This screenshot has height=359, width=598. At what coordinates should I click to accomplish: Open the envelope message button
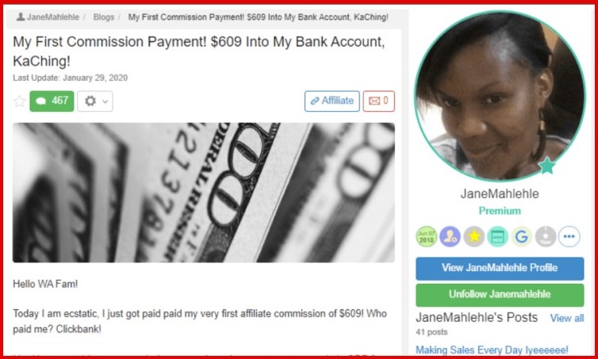pyautogui.click(x=379, y=101)
